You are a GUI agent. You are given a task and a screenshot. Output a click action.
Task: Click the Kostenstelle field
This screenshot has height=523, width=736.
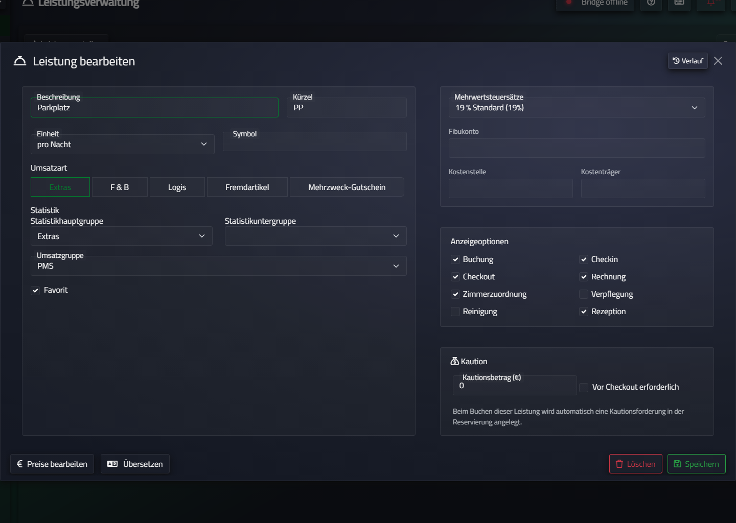[511, 188]
